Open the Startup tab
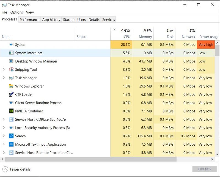Image resolution: width=220 pixels, height=177 pixels. (68, 20)
